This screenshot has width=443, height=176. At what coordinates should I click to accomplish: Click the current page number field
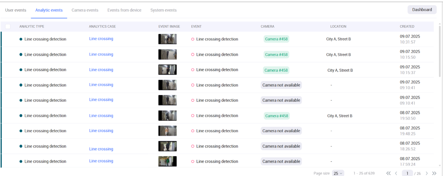407,173
